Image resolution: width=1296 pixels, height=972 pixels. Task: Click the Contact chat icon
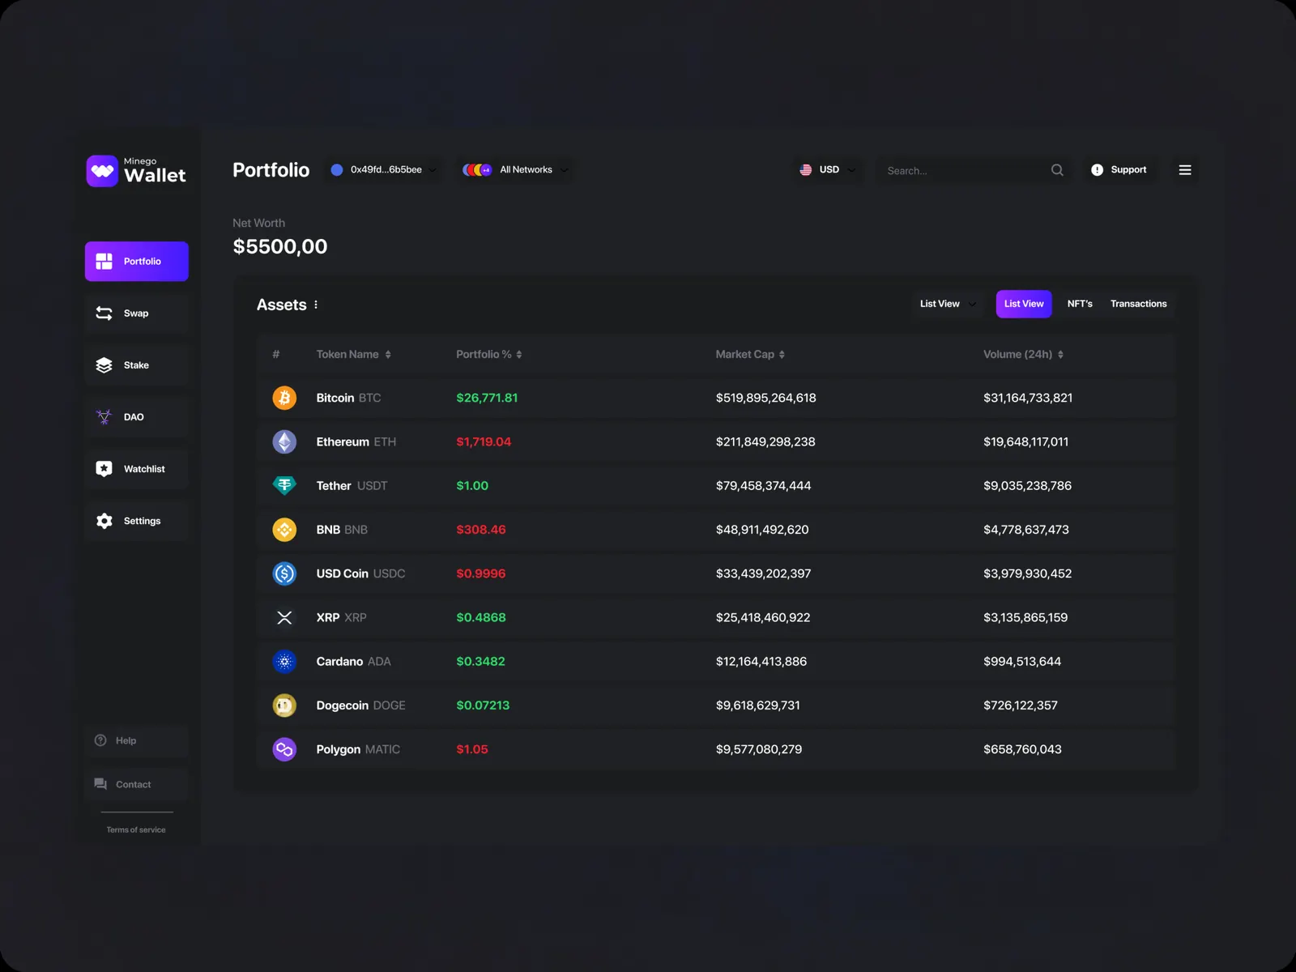click(x=100, y=784)
